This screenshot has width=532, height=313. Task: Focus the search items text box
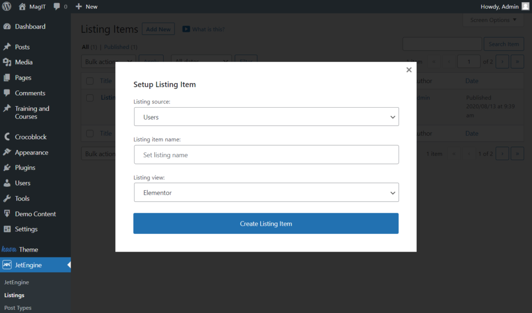tap(442, 44)
